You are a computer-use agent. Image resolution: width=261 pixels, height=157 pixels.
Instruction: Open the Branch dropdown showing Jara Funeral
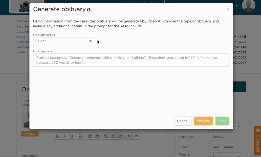[224, 147]
